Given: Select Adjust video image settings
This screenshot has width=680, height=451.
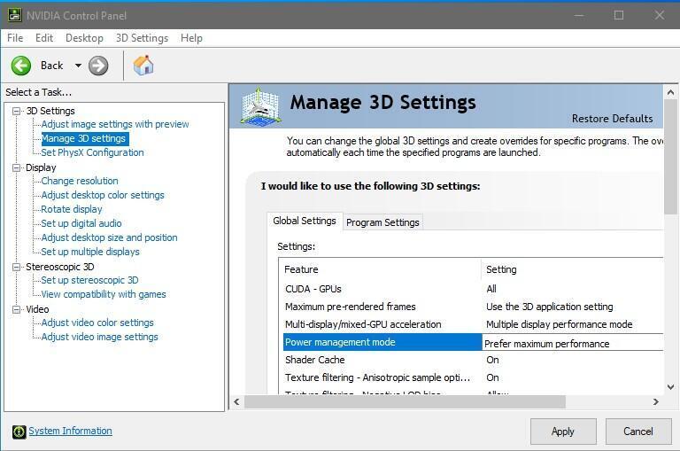Looking at the screenshot, I should point(100,337).
